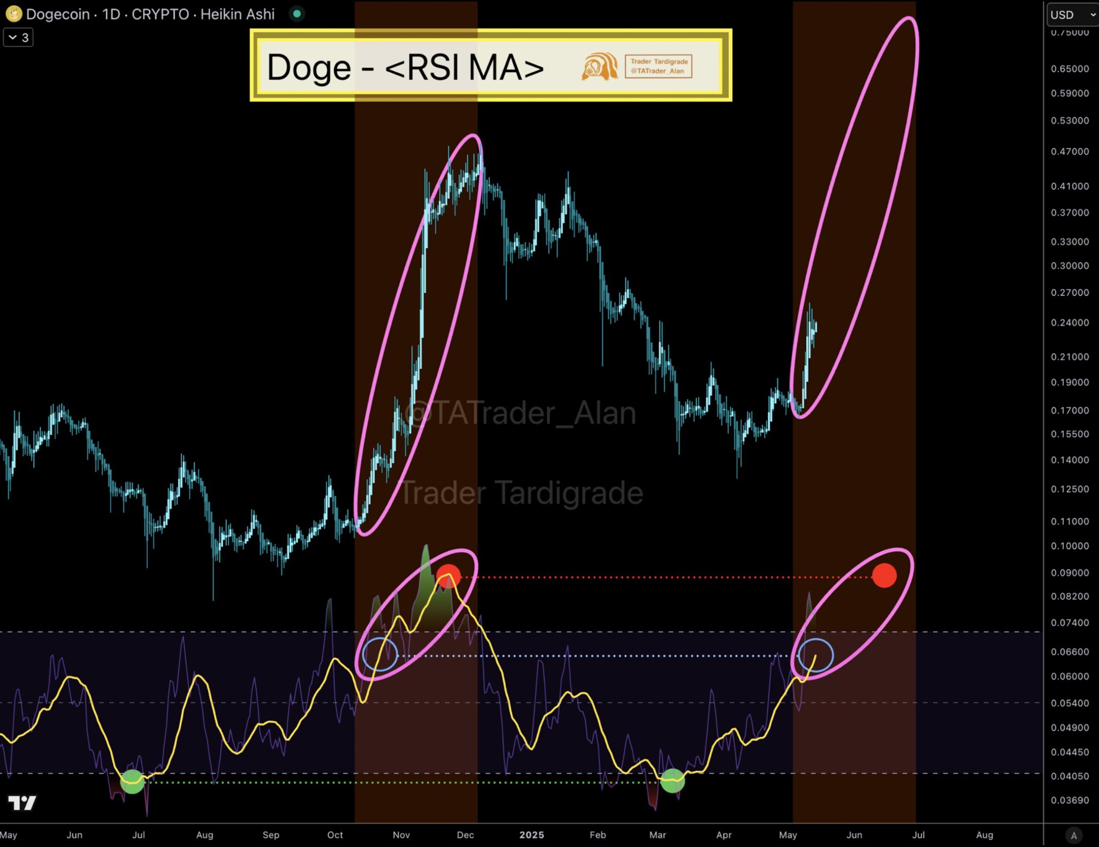Click the 0.04450 price axis label
Viewport: 1099px width, 847px height.
[x=1070, y=753]
